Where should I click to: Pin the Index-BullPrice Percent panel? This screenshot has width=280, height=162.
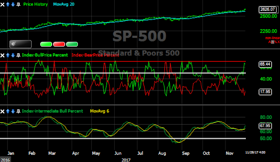coord(18,55)
